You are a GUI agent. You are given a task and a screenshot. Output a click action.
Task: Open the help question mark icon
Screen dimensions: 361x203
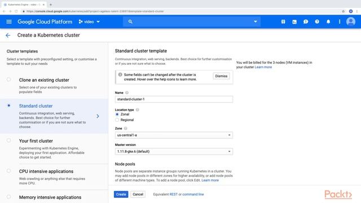[x=317, y=21]
